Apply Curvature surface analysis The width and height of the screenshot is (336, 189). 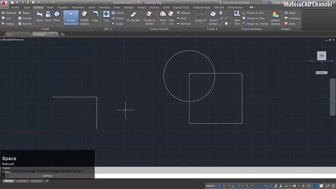coord(292,18)
